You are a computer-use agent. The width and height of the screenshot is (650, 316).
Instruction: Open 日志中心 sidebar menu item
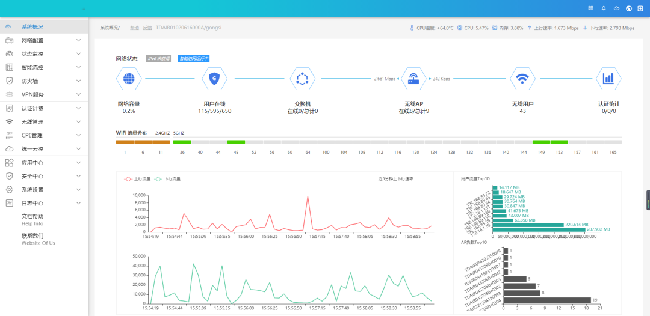[44, 203]
